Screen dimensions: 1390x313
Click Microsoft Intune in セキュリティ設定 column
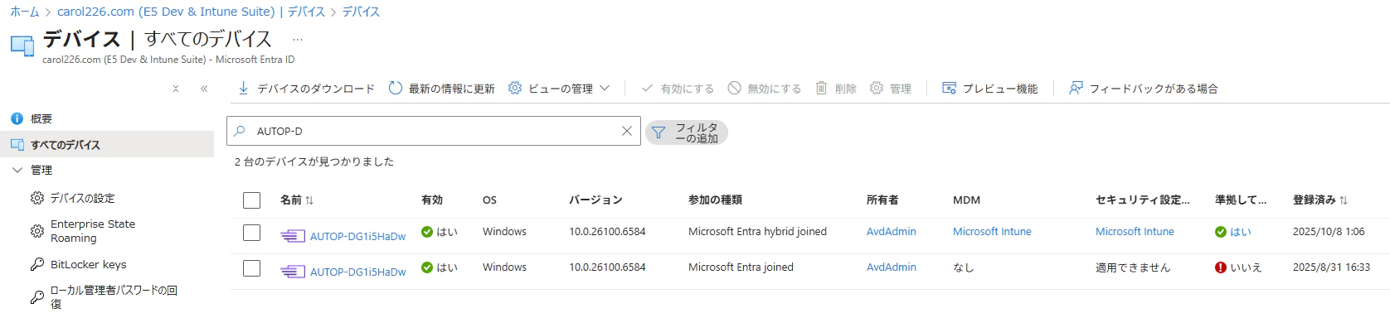[1135, 232]
